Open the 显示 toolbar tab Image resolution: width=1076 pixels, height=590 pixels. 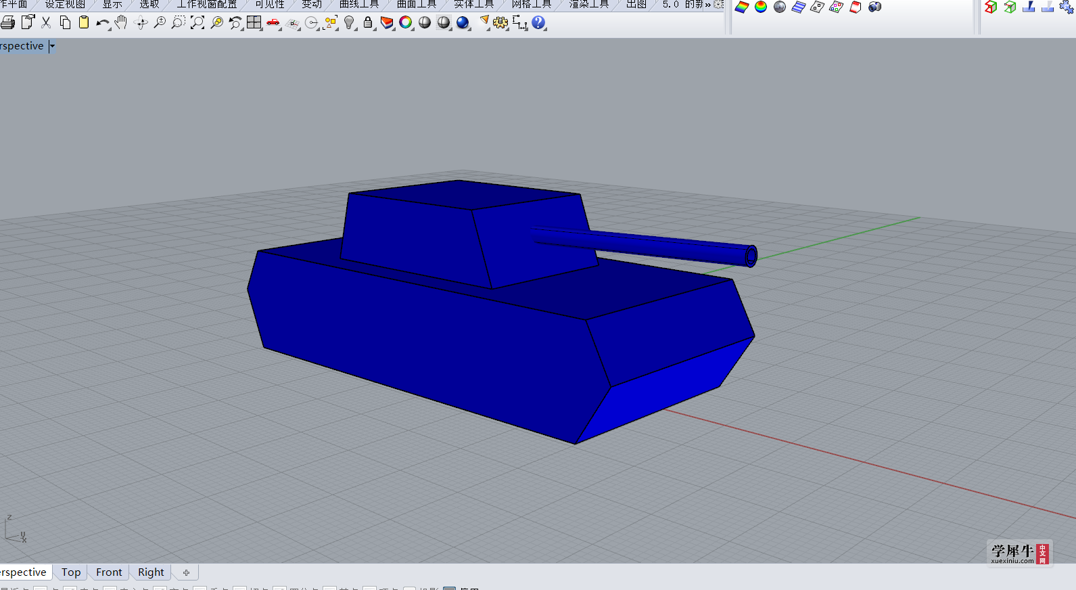(112, 4)
